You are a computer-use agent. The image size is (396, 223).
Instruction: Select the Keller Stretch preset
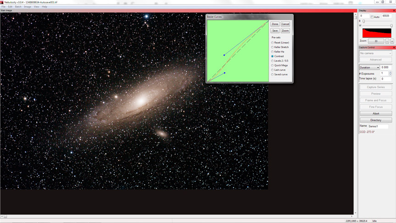(272, 47)
